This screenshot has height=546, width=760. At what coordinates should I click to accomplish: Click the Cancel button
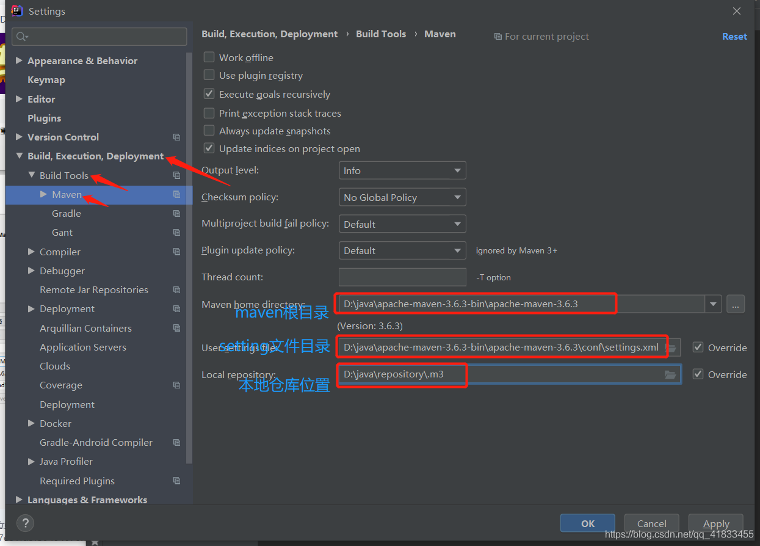pos(652,523)
